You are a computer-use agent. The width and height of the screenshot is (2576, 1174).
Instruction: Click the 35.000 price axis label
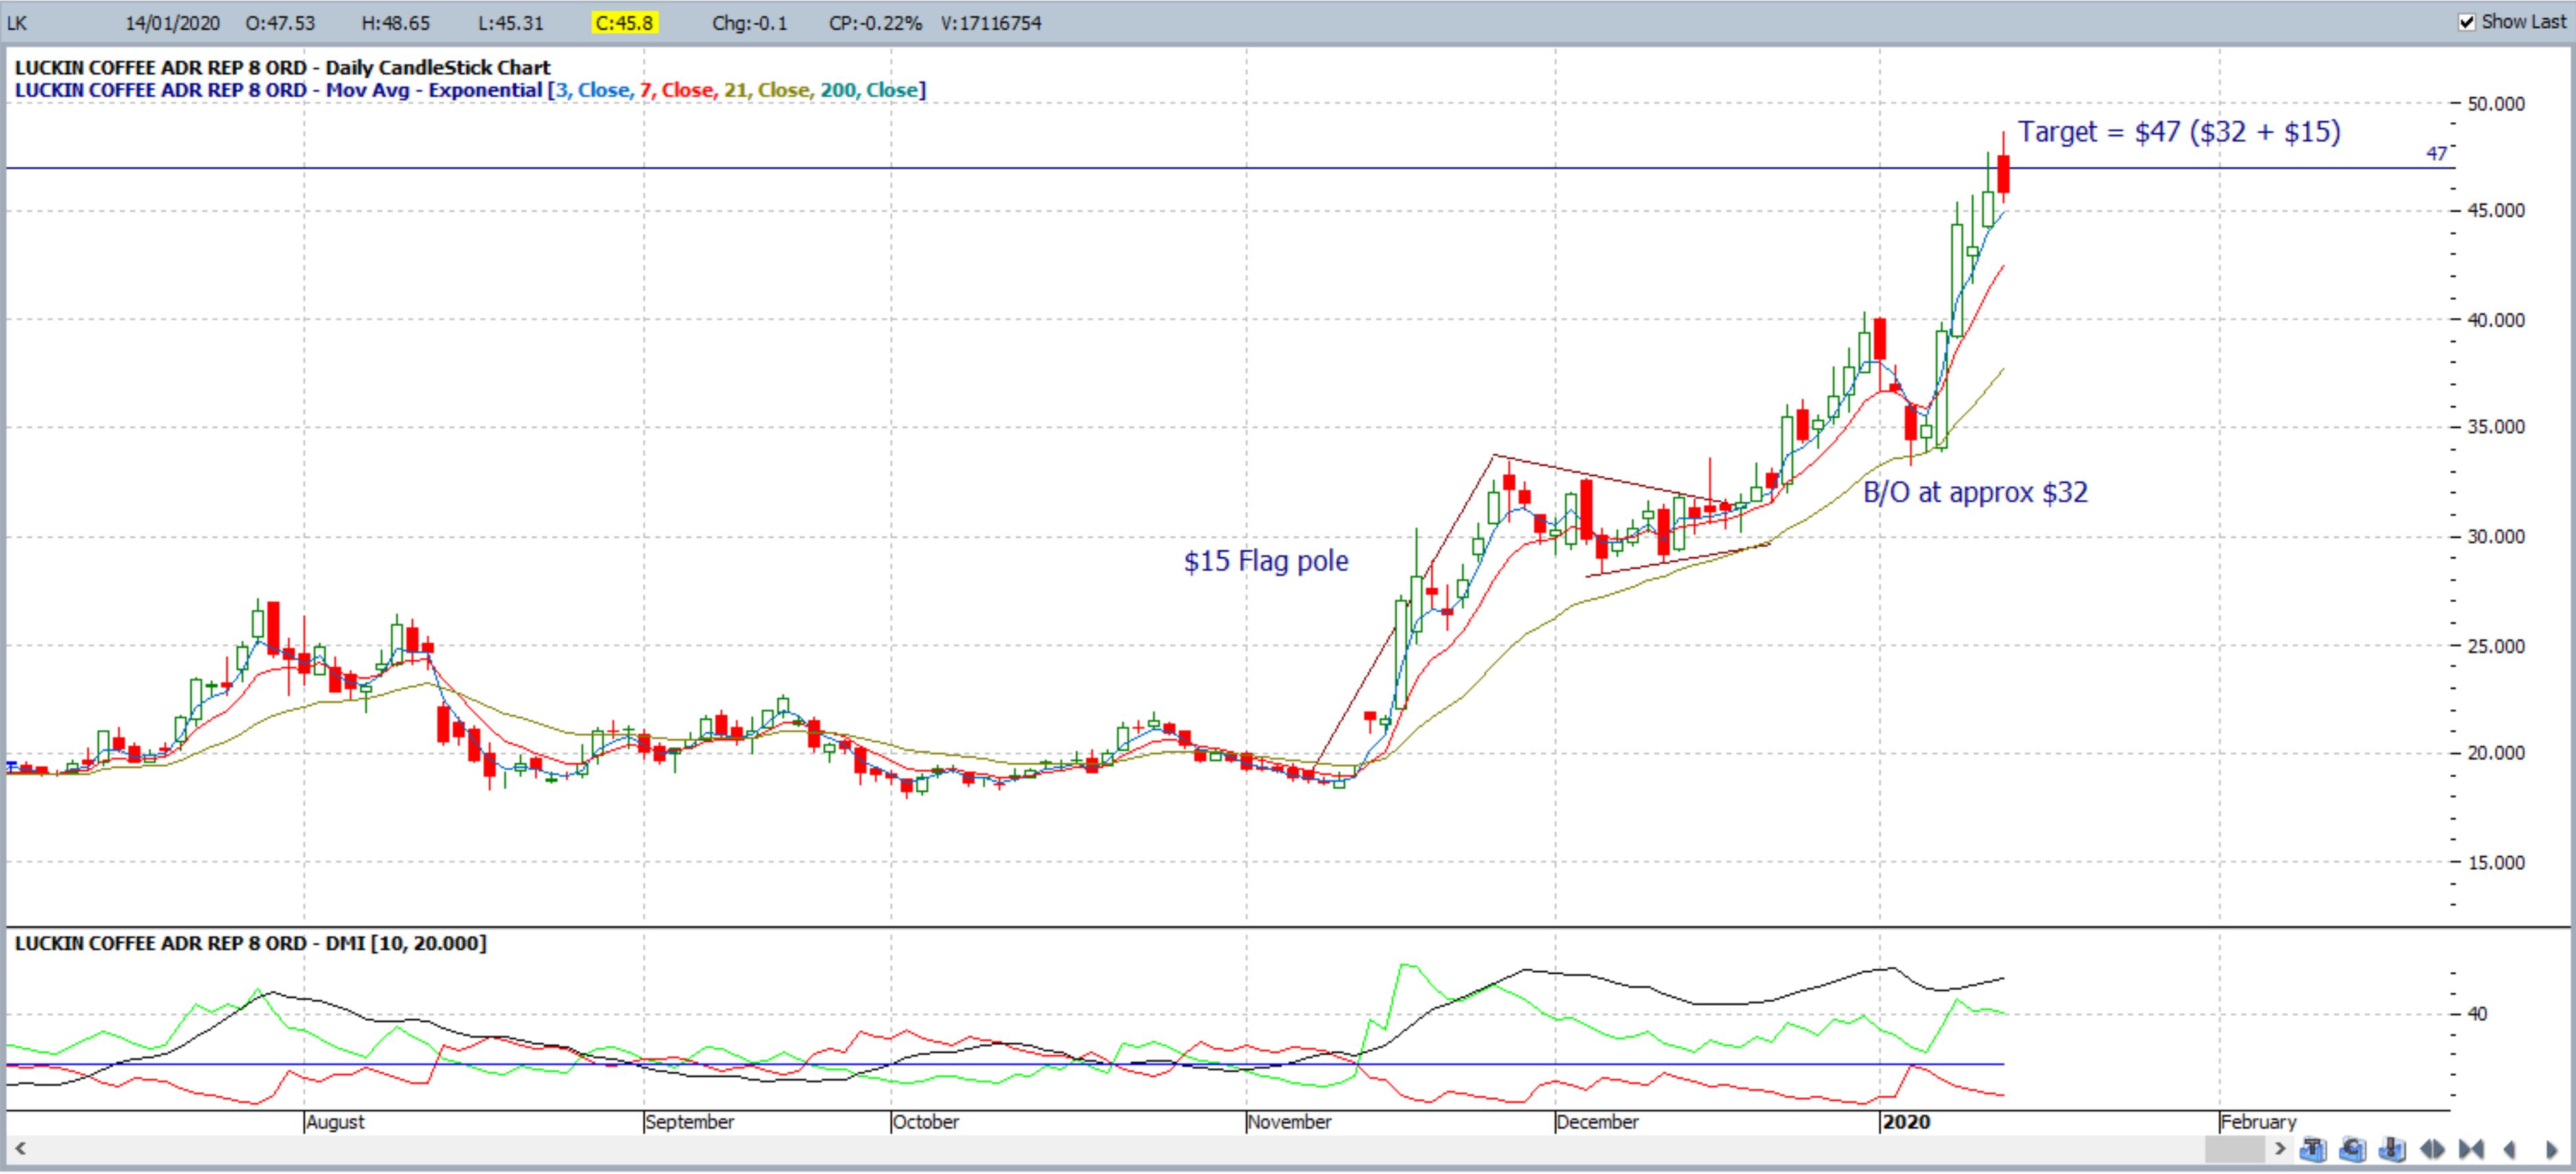tap(2496, 427)
